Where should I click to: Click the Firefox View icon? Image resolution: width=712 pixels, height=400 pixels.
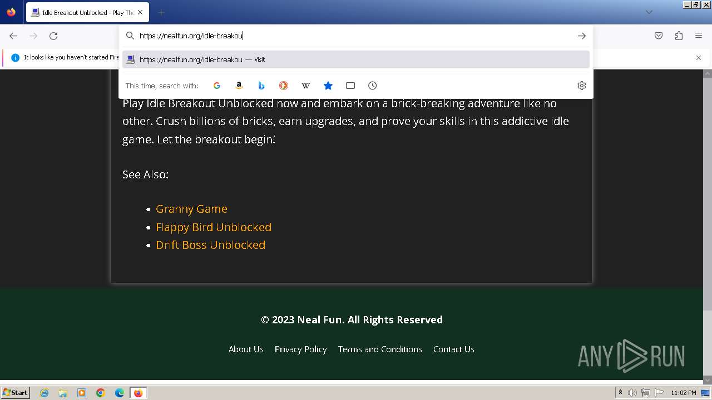click(11, 12)
